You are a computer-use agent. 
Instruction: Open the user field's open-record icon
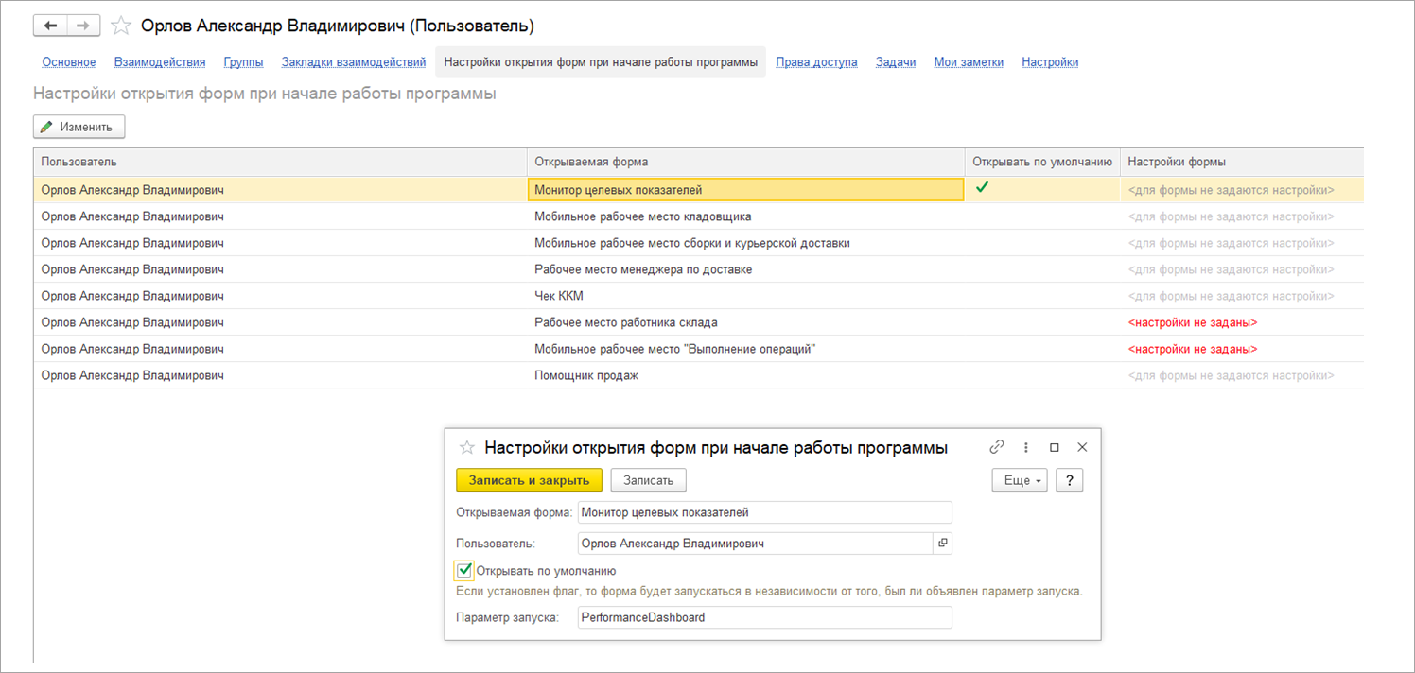(942, 544)
